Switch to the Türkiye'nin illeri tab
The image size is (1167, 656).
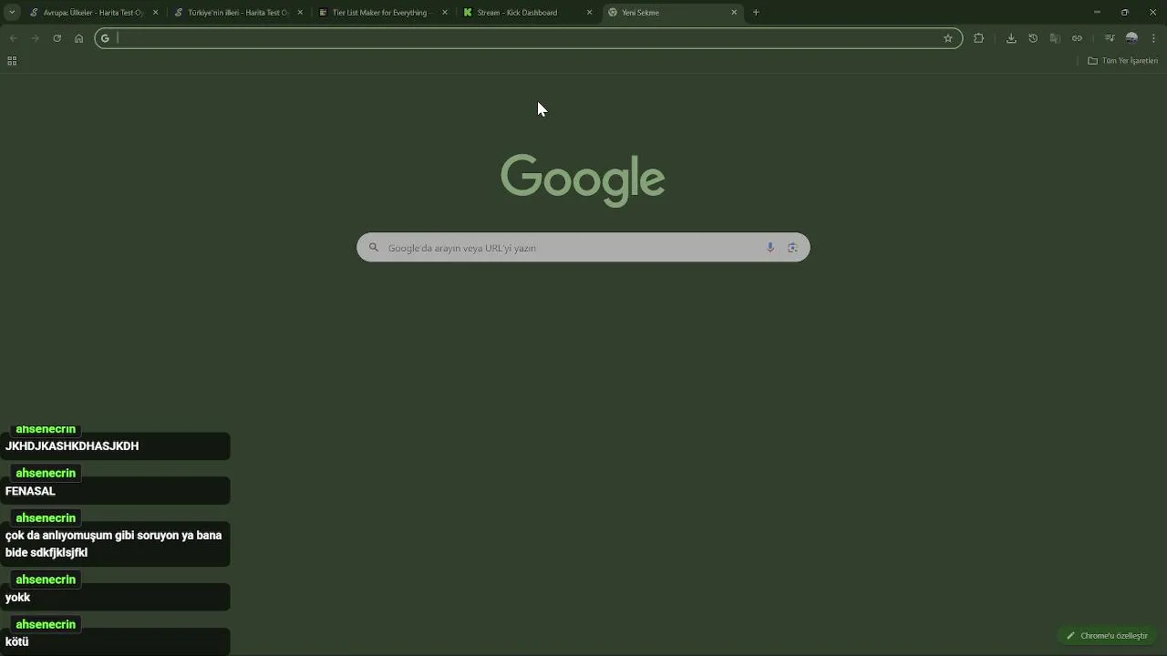[x=238, y=13]
